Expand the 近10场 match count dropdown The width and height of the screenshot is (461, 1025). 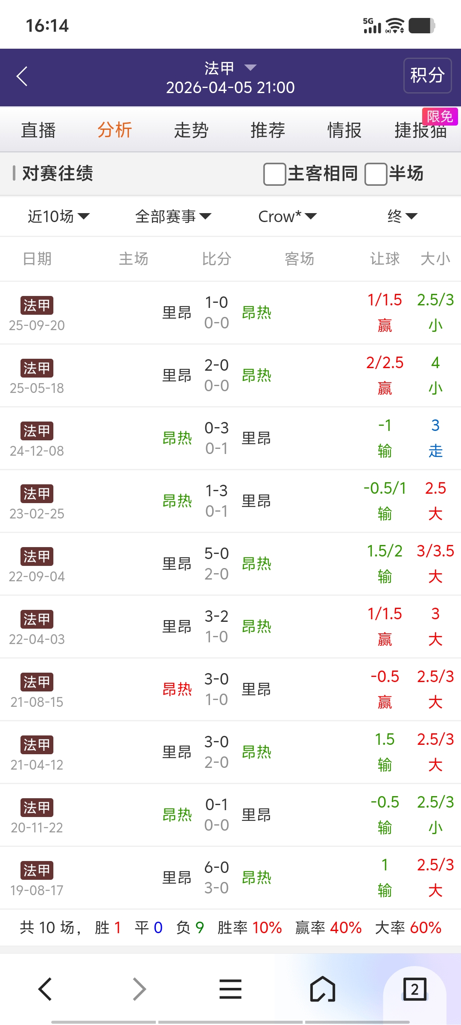58,217
